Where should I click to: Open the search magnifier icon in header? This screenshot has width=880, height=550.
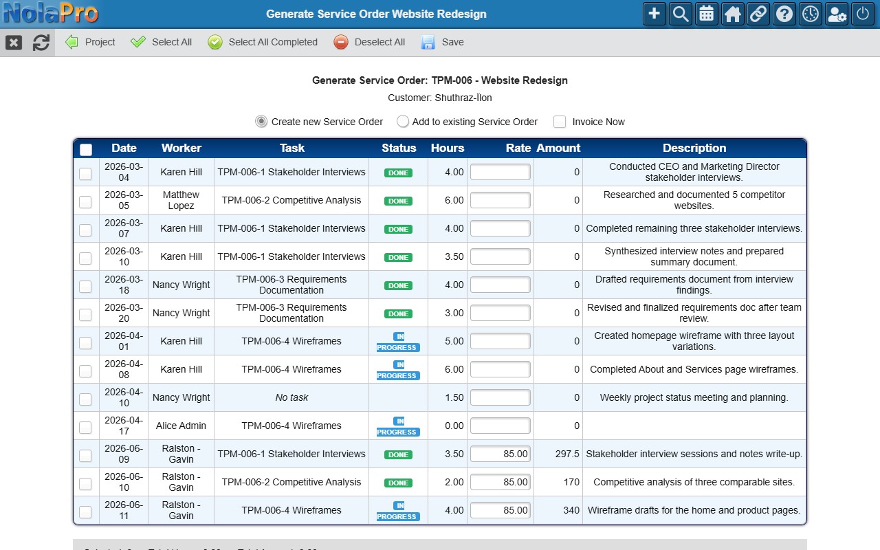681,14
